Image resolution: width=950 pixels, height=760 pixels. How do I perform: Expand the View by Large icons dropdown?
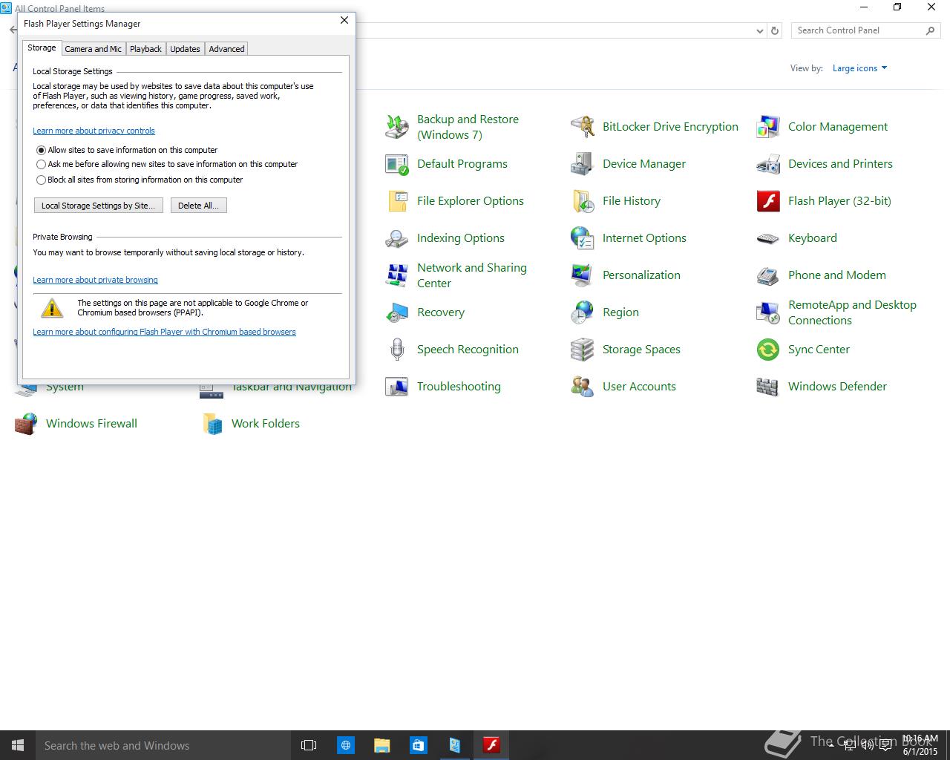(x=859, y=68)
